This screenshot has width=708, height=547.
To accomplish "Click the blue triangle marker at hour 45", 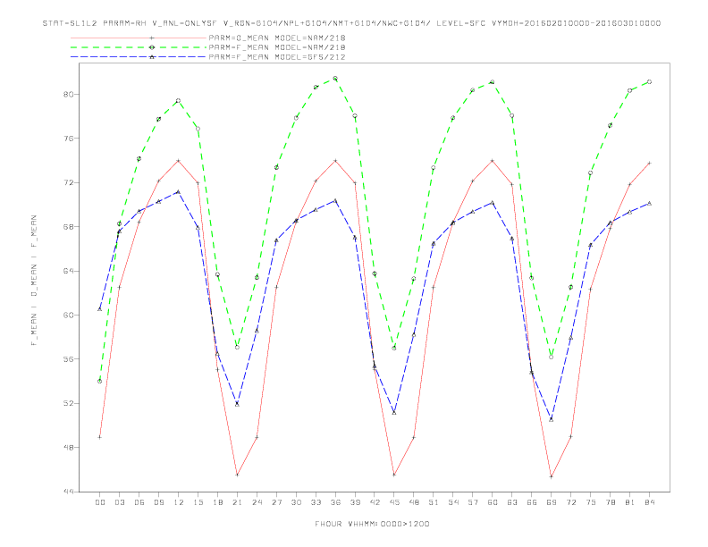I will (x=394, y=413).
